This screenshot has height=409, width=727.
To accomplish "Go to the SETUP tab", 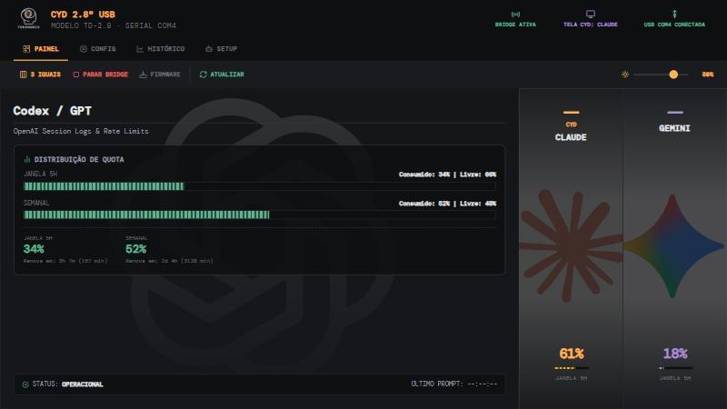I will (x=221, y=49).
